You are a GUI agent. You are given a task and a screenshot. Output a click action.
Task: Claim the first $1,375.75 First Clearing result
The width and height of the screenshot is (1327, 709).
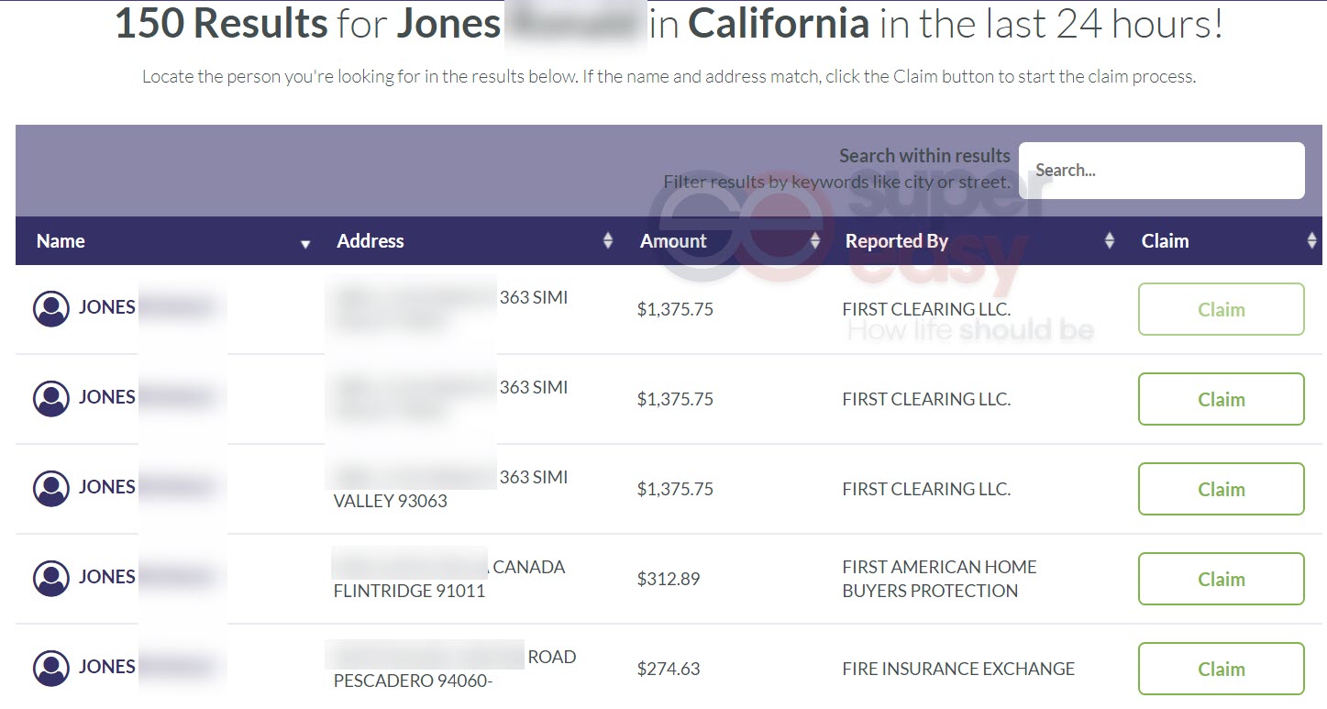coord(1222,309)
